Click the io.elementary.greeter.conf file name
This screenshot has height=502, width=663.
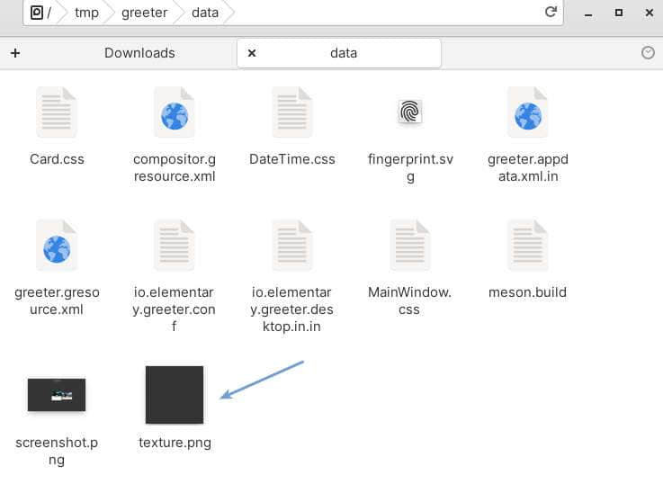click(x=174, y=309)
